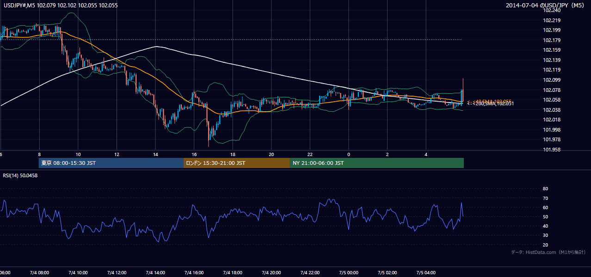The height and width of the screenshot is (277, 591).
Task: Click price axis label 102.099
Action: tap(552, 80)
